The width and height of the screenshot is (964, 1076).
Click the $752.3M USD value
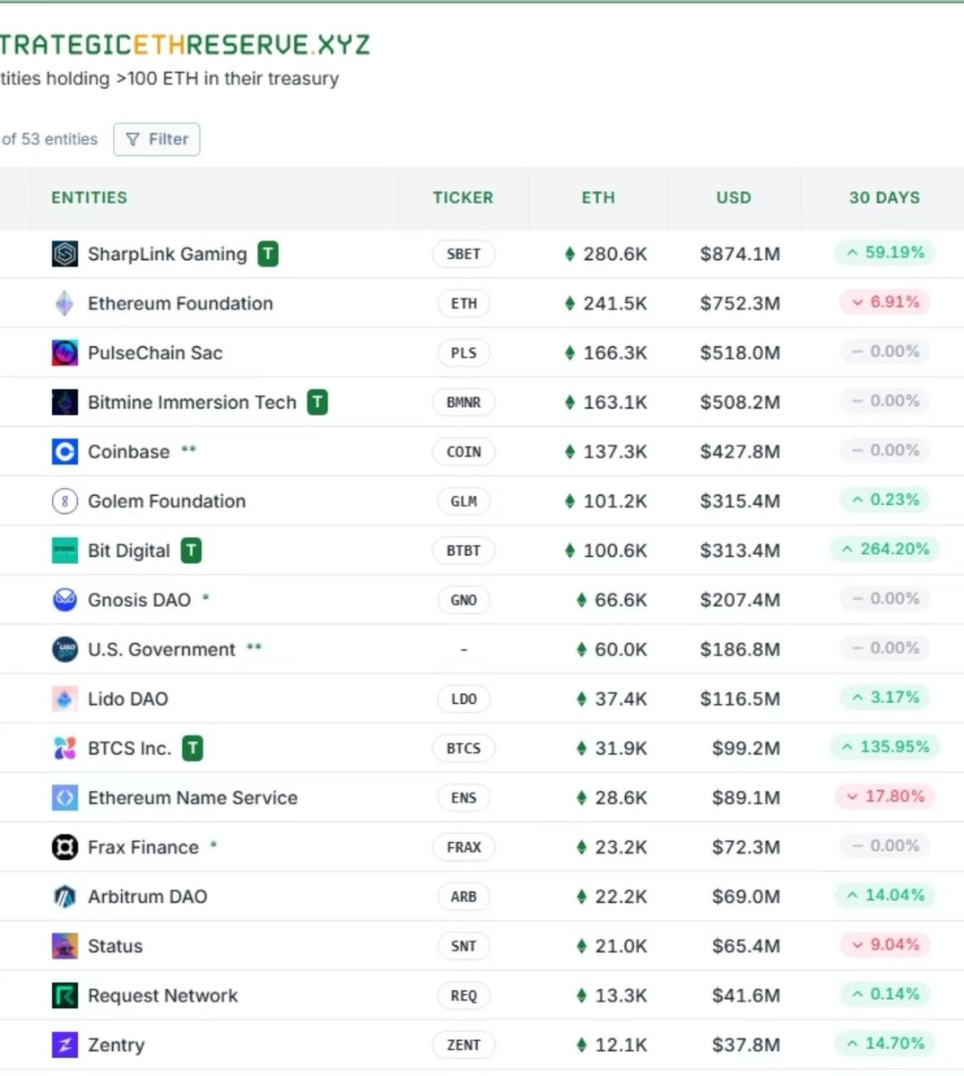point(740,304)
